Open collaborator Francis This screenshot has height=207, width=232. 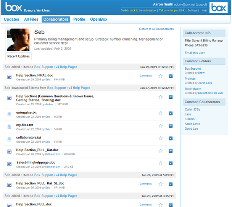point(190,119)
